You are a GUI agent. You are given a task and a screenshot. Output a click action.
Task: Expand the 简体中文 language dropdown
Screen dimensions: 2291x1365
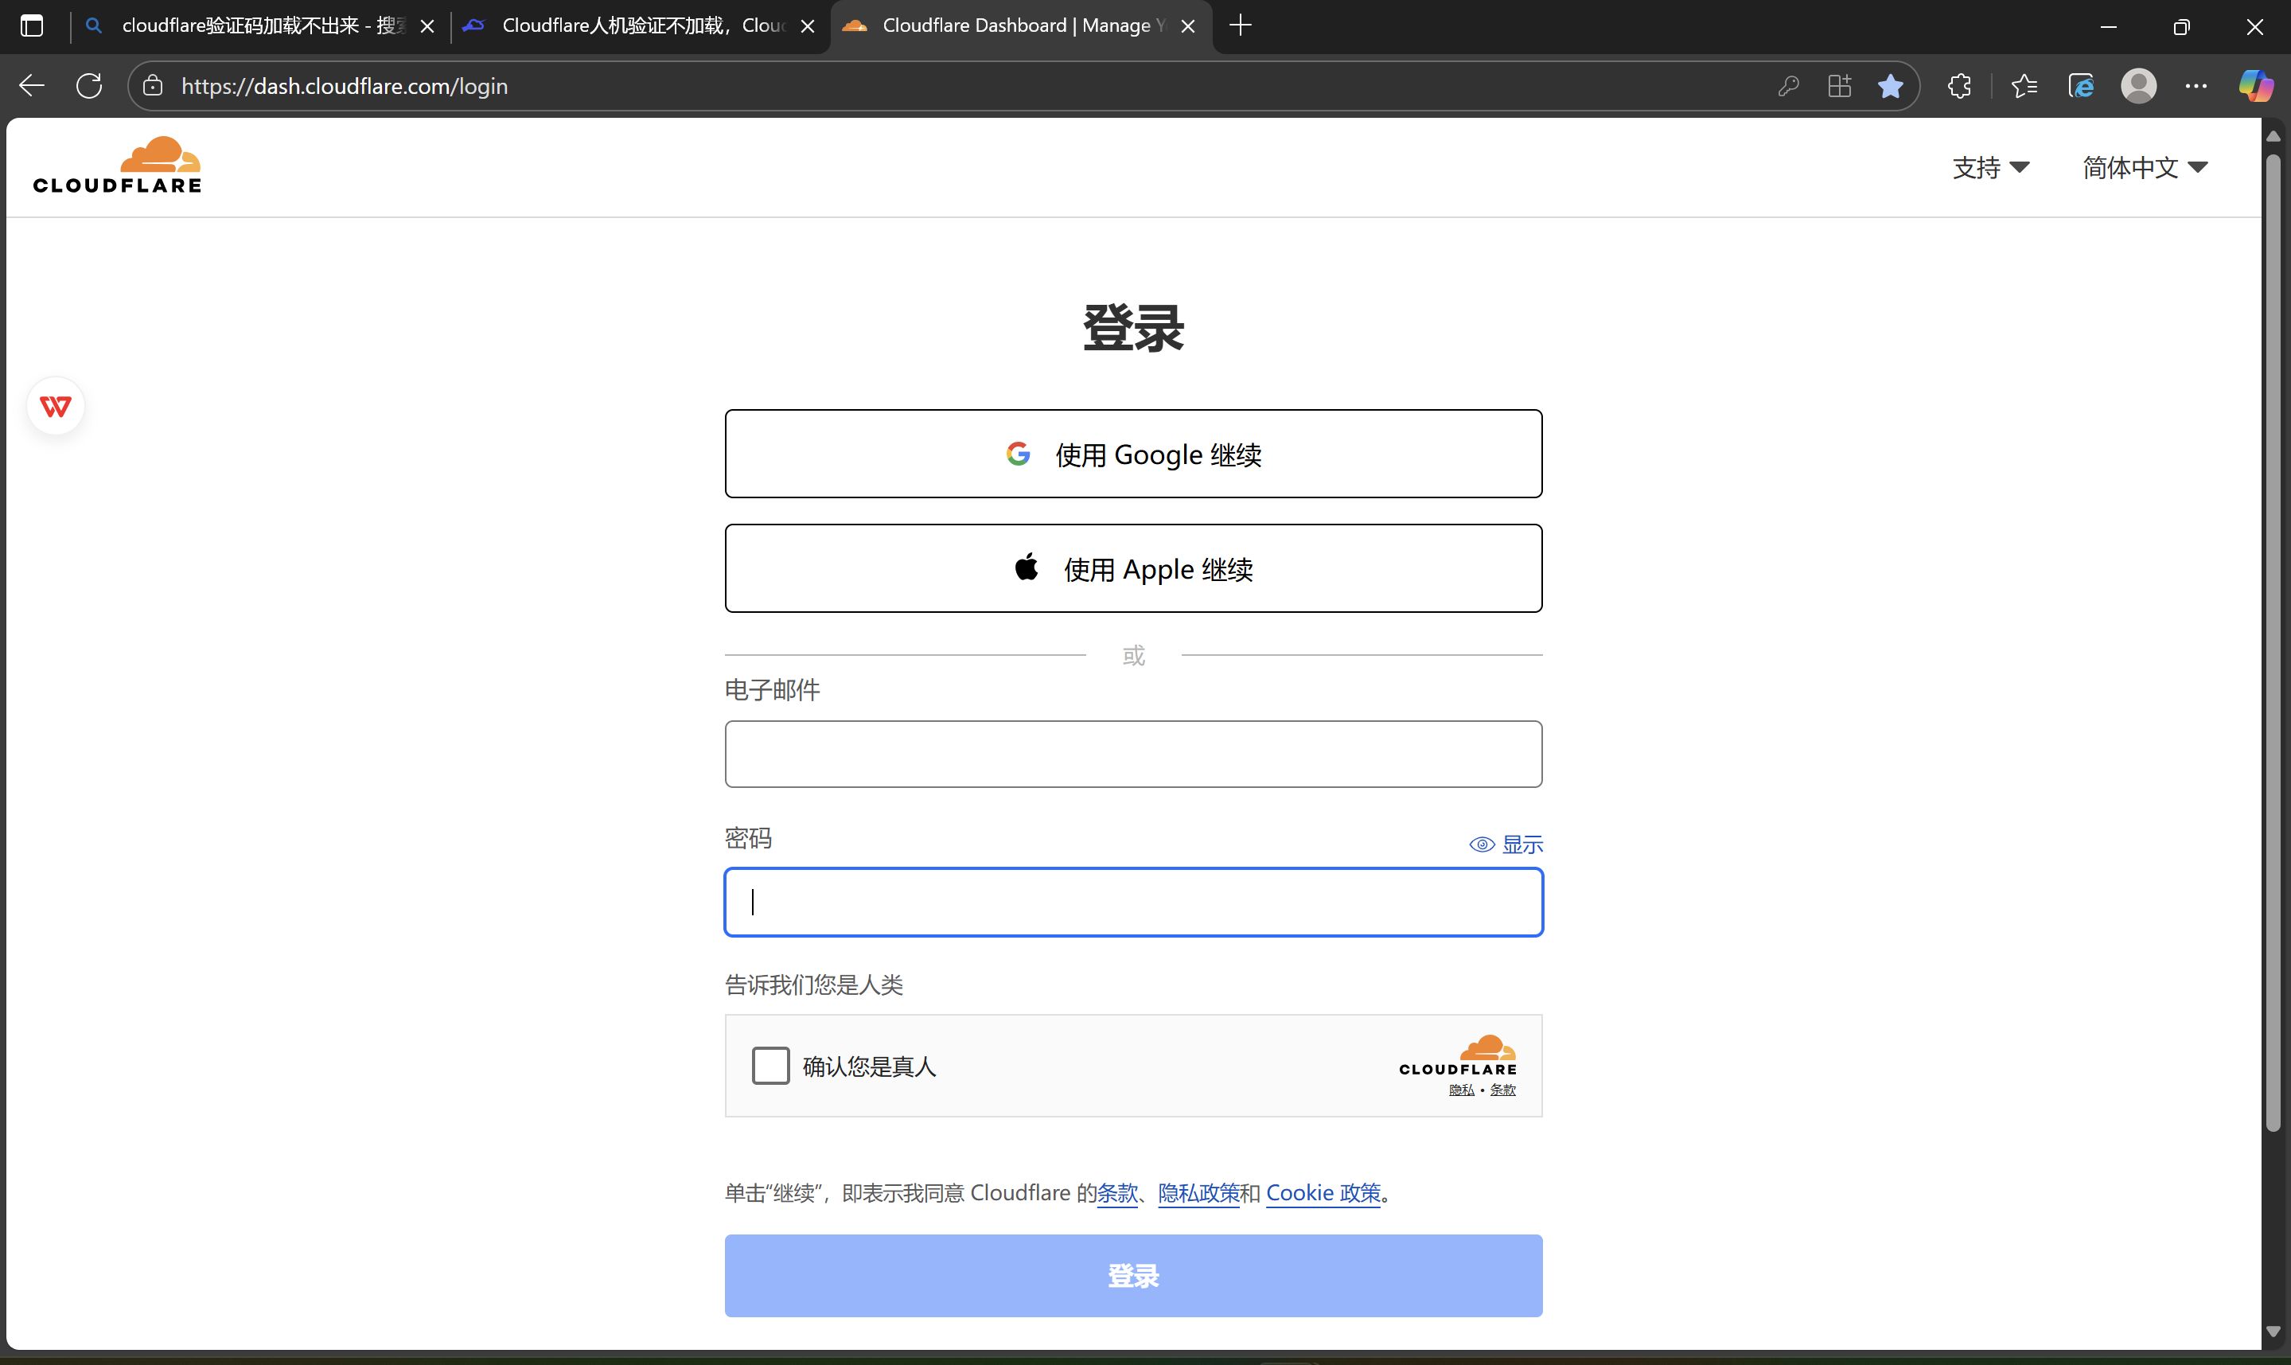[2144, 167]
